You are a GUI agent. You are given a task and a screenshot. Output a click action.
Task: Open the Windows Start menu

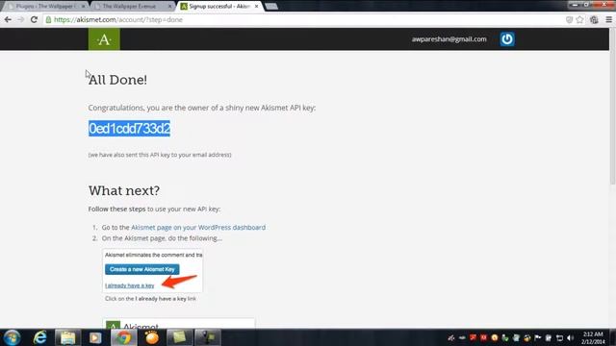point(12,337)
